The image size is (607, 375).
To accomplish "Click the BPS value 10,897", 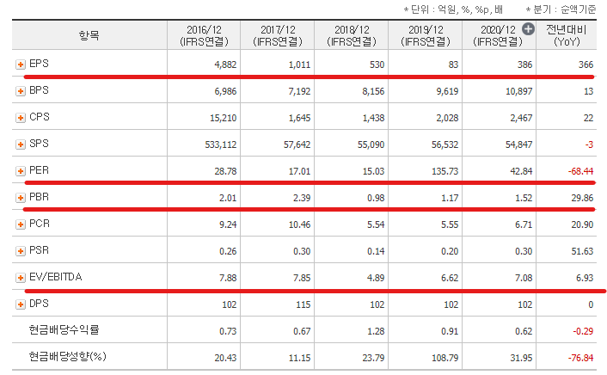I will (x=518, y=91).
